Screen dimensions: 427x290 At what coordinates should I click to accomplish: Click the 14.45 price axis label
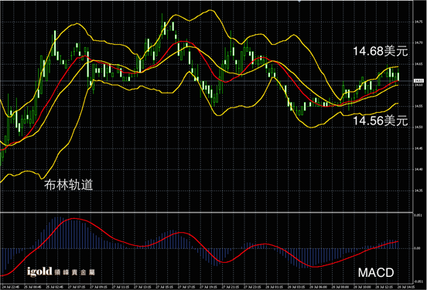[x=418, y=148]
